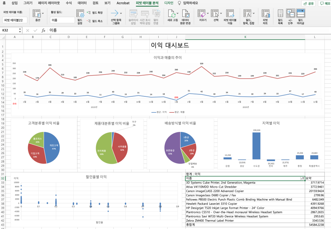The width and height of the screenshot is (331, 229).
Task: Switch to the 데이터 tab
Action: click(82, 3)
